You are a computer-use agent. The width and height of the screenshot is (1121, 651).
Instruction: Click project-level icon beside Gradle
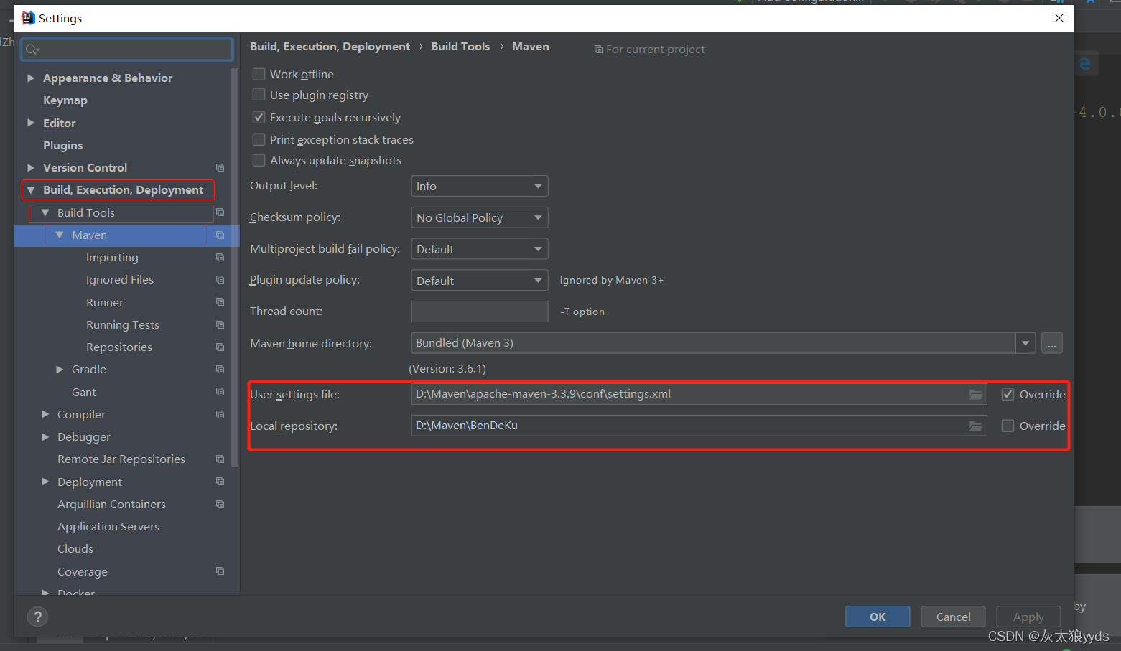click(x=220, y=370)
